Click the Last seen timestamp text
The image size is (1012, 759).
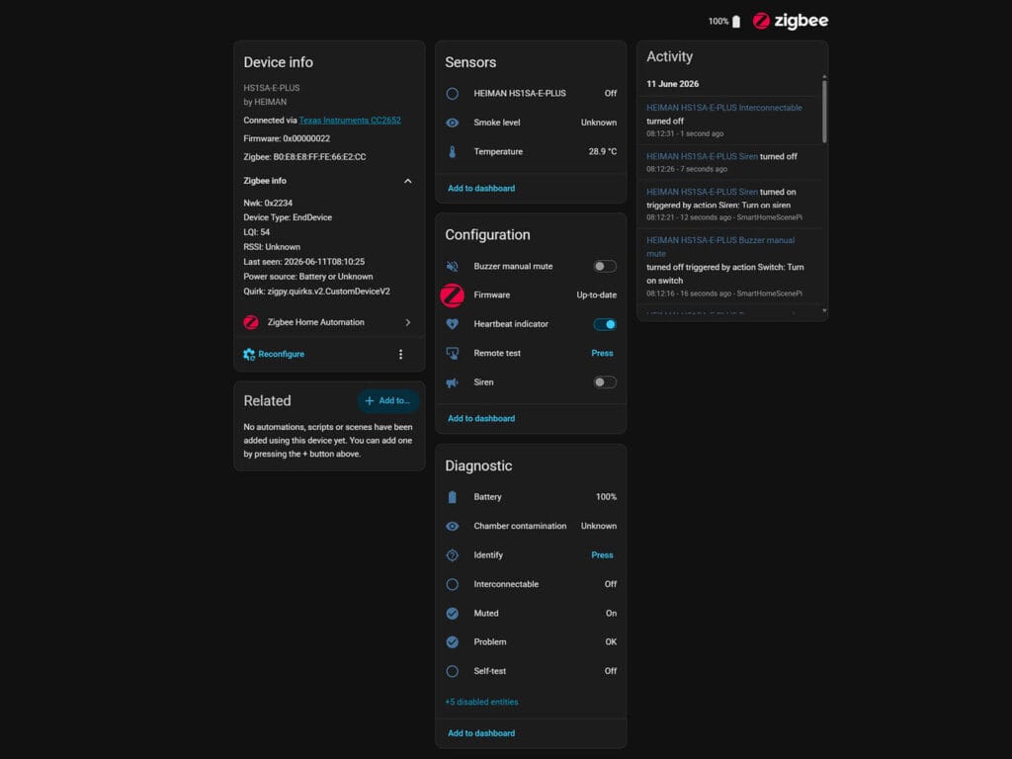tap(304, 261)
